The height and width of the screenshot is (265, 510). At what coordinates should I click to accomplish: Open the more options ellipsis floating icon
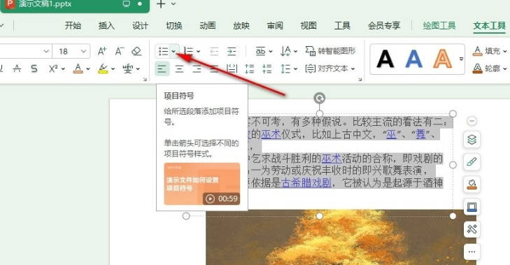pyautogui.click(x=472, y=252)
